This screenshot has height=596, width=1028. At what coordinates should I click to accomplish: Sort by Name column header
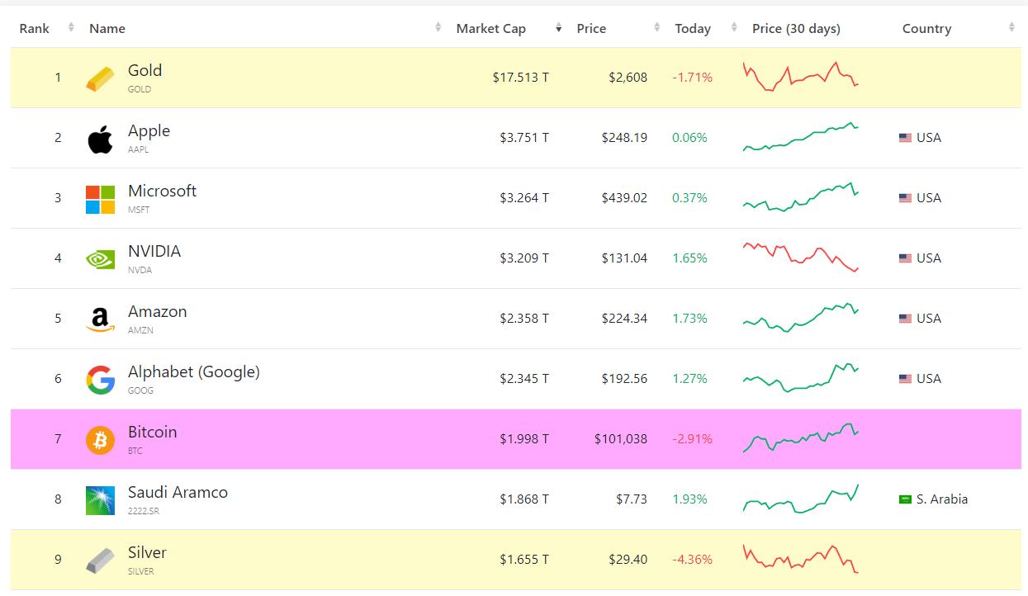(107, 28)
